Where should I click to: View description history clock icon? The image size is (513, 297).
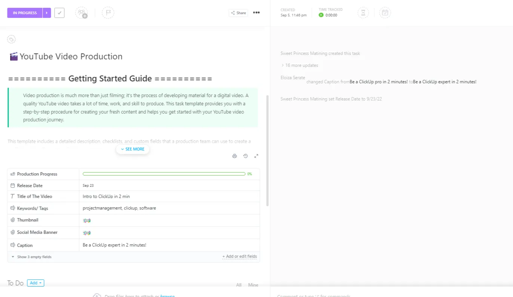[x=245, y=156]
